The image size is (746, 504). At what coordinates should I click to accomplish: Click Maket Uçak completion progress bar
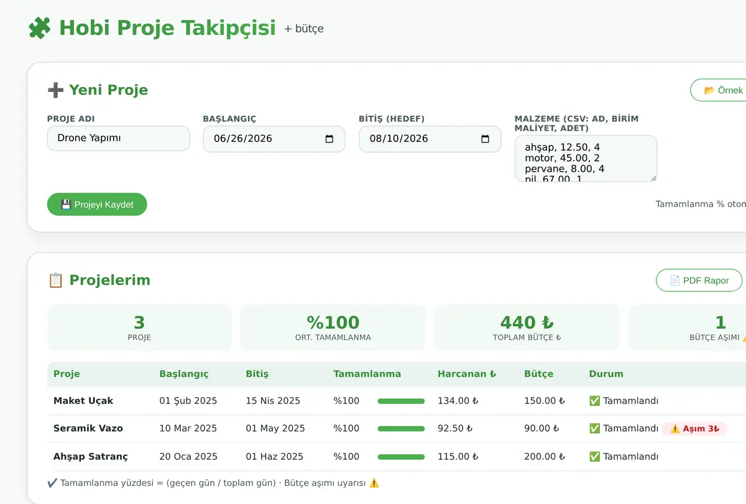tap(401, 401)
